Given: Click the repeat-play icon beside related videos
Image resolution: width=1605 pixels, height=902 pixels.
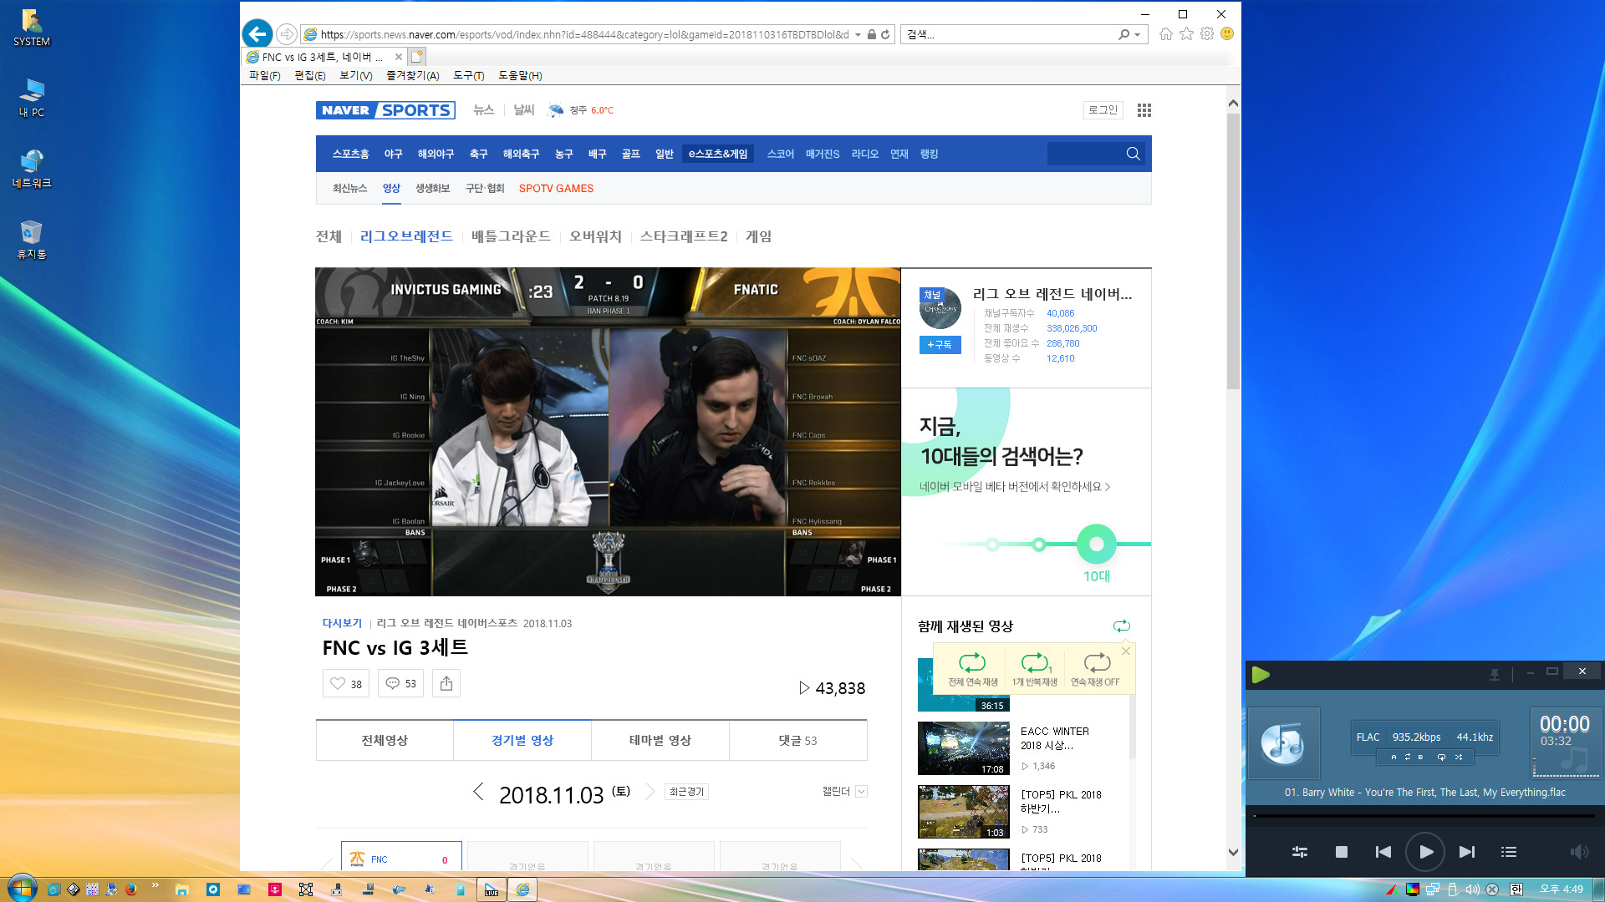Looking at the screenshot, I should pyautogui.click(x=1121, y=626).
